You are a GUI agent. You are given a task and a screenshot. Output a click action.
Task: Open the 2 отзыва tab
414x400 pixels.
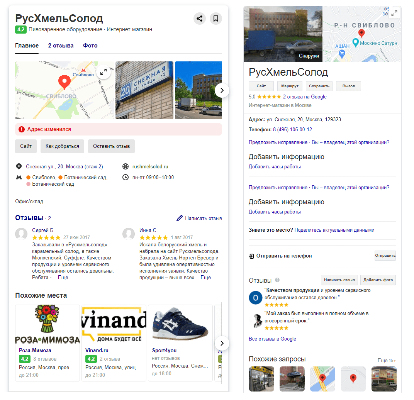pyautogui.click(x=61, y=46)
